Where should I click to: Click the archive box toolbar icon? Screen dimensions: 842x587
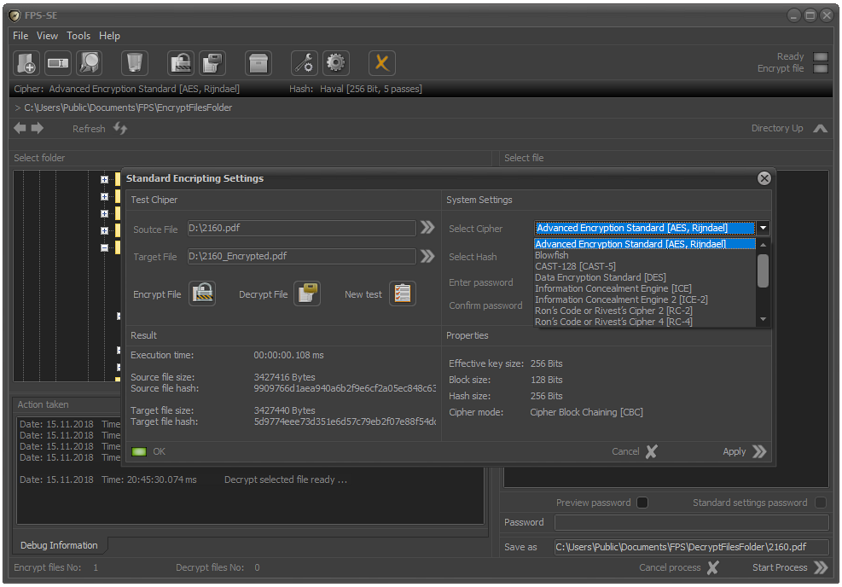tap(258, 63)
